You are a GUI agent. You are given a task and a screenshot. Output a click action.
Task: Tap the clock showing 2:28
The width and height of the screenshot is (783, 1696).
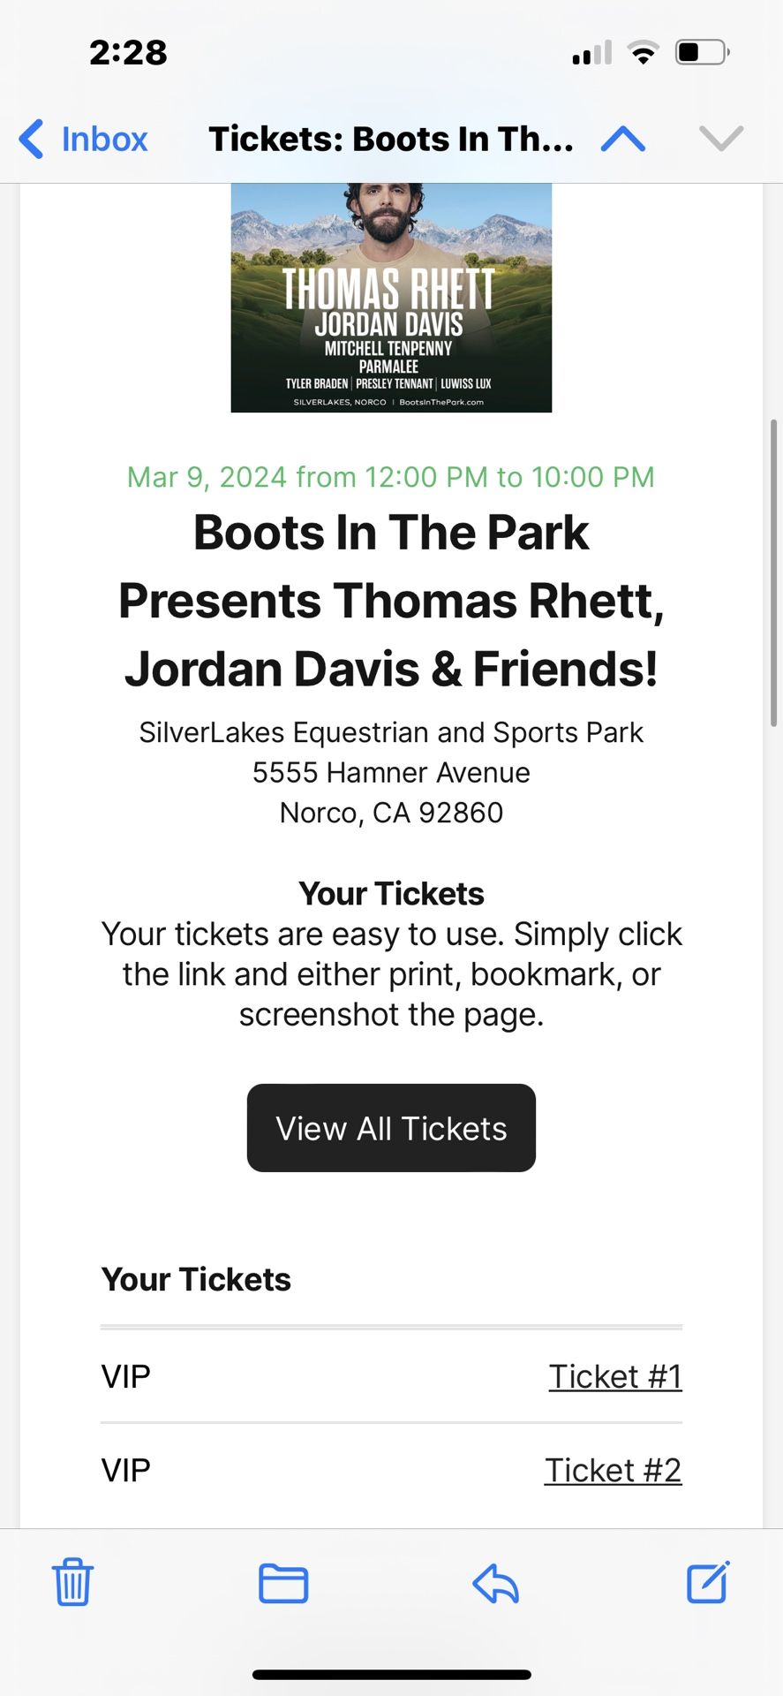[129, 53]
